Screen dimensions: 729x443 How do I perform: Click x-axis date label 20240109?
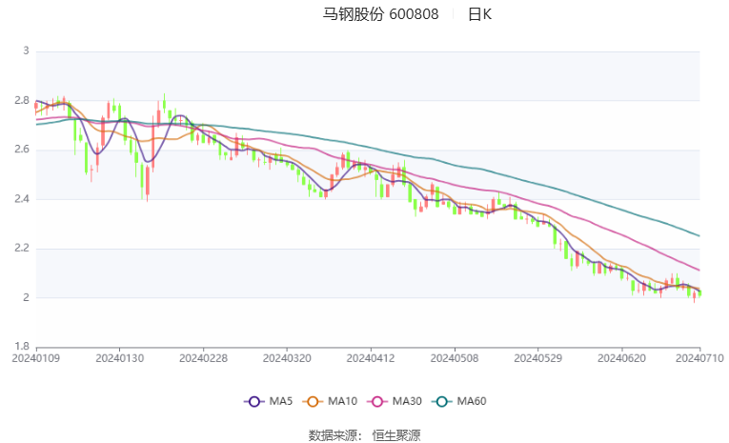(x=36, y=358)
